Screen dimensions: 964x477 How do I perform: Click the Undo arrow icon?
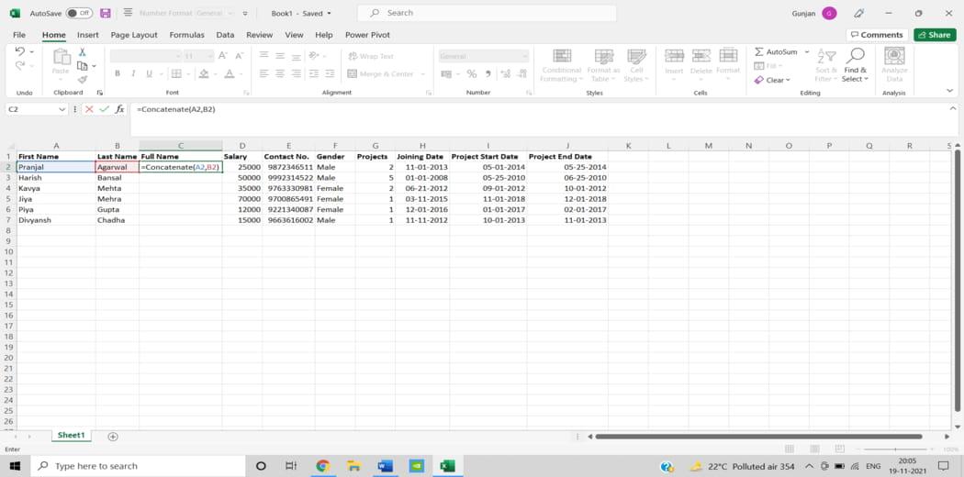(x=19, y=52)
